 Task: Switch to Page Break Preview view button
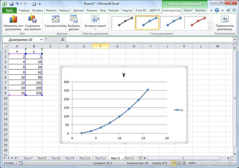pyautogui.click(x=184, y=163)
